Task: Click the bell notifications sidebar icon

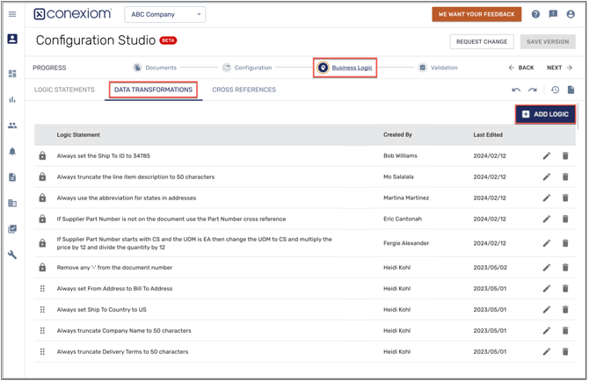Action: [x=12, y=151]
